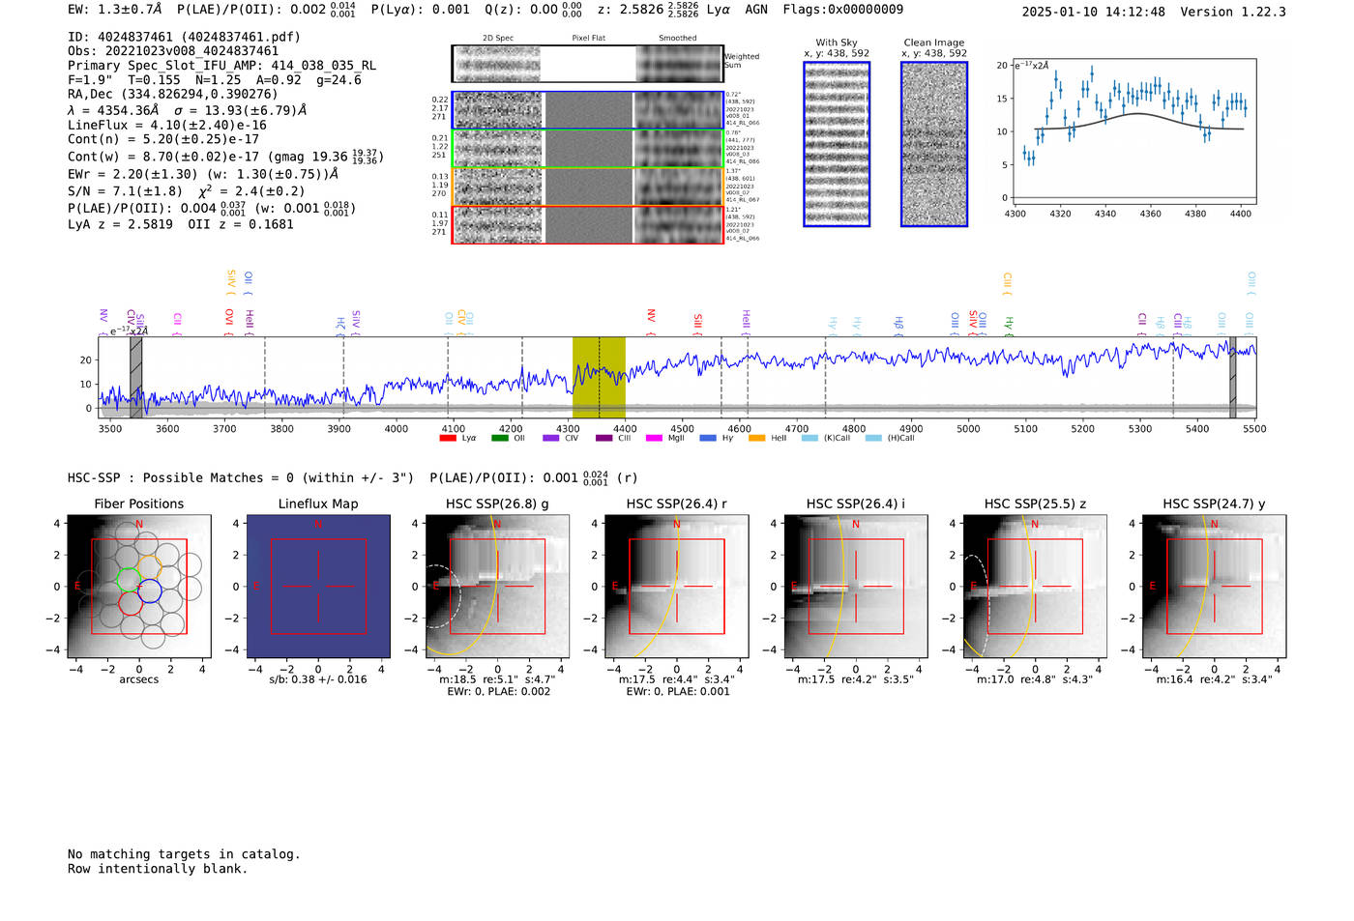Click the (K)CaII legend swatch

(x=810, y=439)
